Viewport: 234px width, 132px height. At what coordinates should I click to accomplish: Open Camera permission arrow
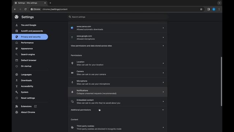coord(163,73)
